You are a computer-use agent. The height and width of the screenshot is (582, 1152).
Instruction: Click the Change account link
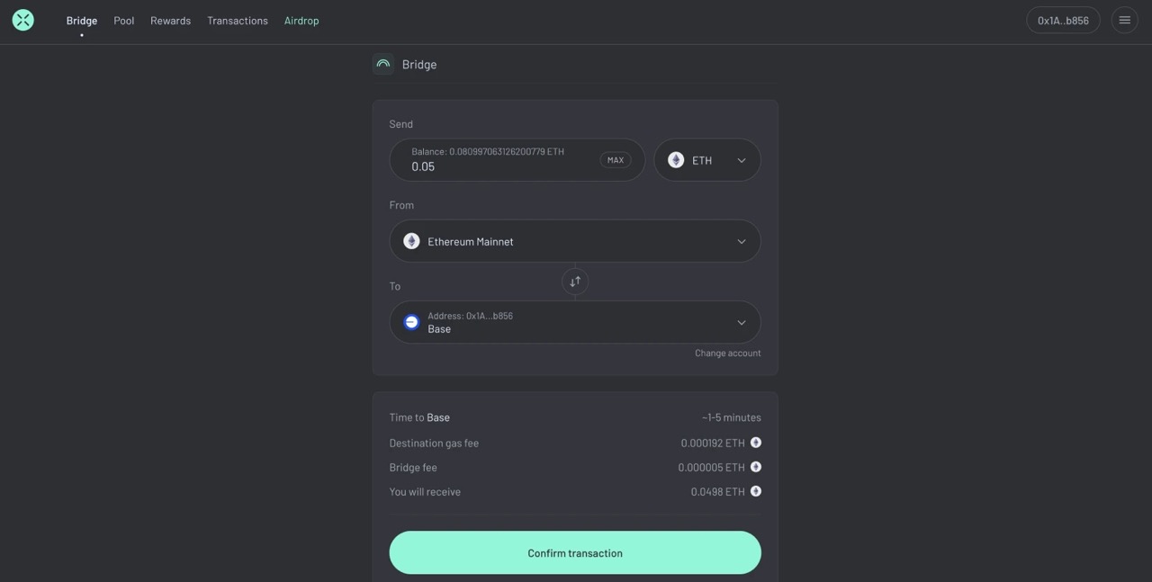[x=727, y=352]
